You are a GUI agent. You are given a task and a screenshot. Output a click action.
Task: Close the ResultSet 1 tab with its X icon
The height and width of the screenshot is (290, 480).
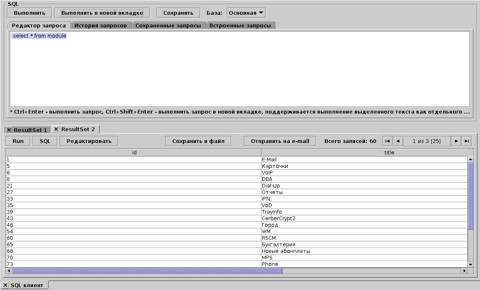(9, 130)
